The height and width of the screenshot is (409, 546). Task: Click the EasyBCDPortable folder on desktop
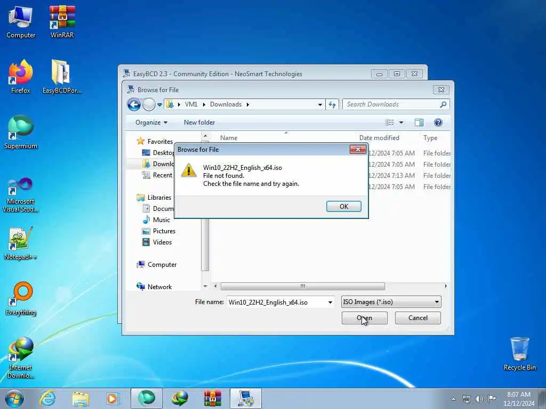click(62, 77)
